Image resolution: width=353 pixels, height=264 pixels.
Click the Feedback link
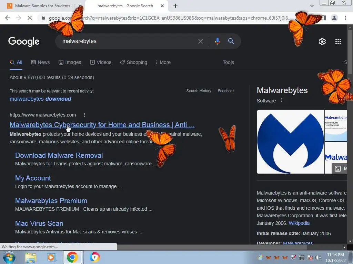click(226, 91)
